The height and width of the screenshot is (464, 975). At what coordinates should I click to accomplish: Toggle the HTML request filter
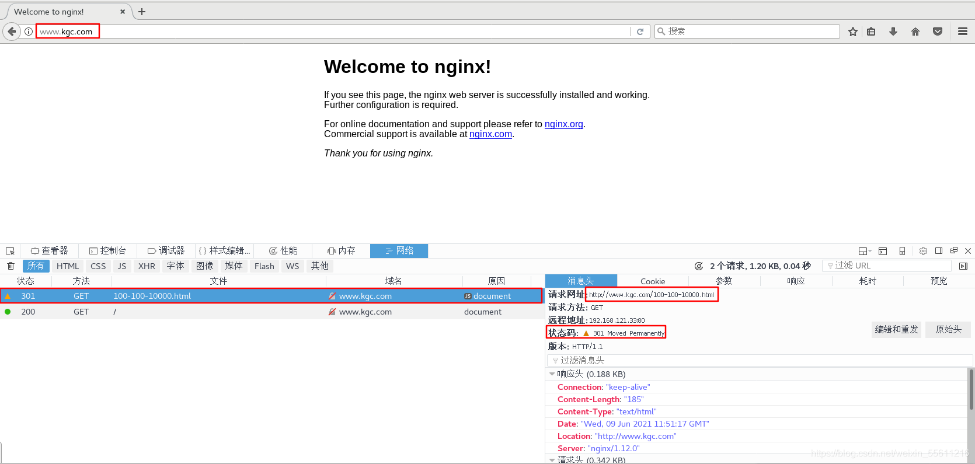tap(68, 266)
